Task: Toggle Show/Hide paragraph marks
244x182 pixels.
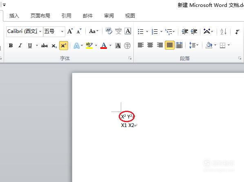Action: click(237, 31)
